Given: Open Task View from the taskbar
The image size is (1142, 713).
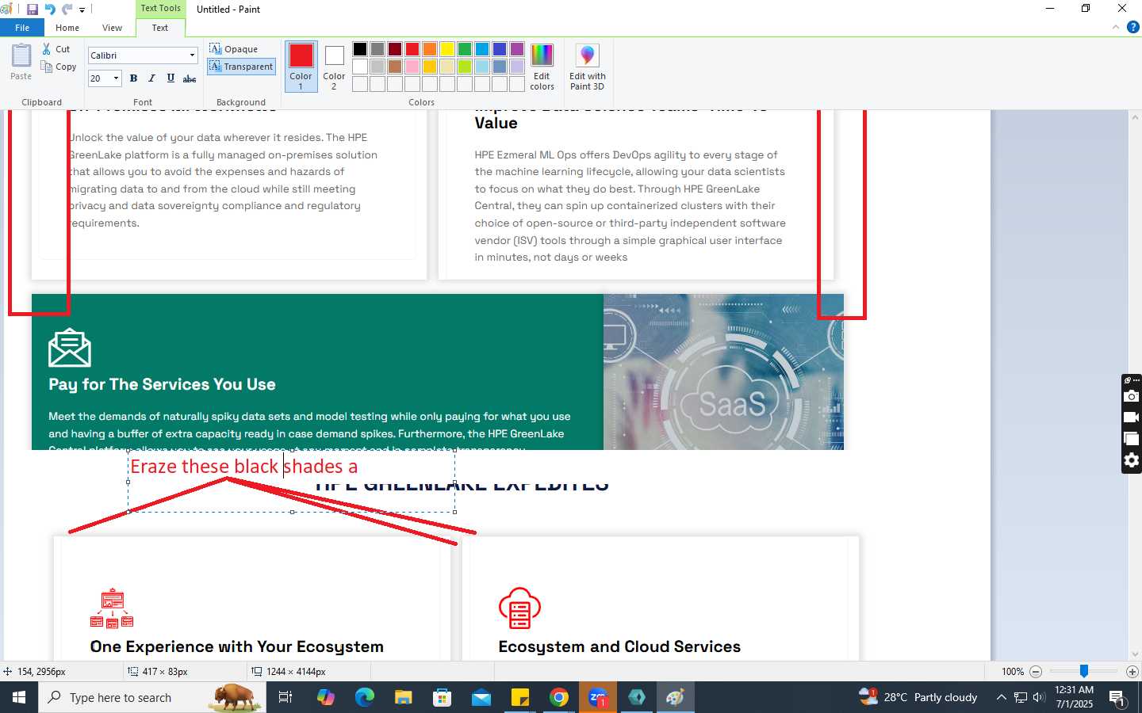Looking at the screenshot, I should point(285,697).
